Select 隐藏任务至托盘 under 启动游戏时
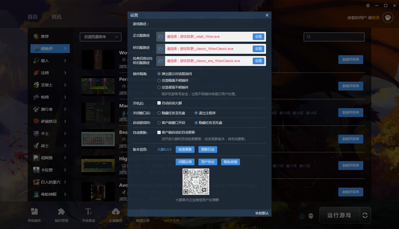This screenshot has width=399, height=229. tap(196, 123)
